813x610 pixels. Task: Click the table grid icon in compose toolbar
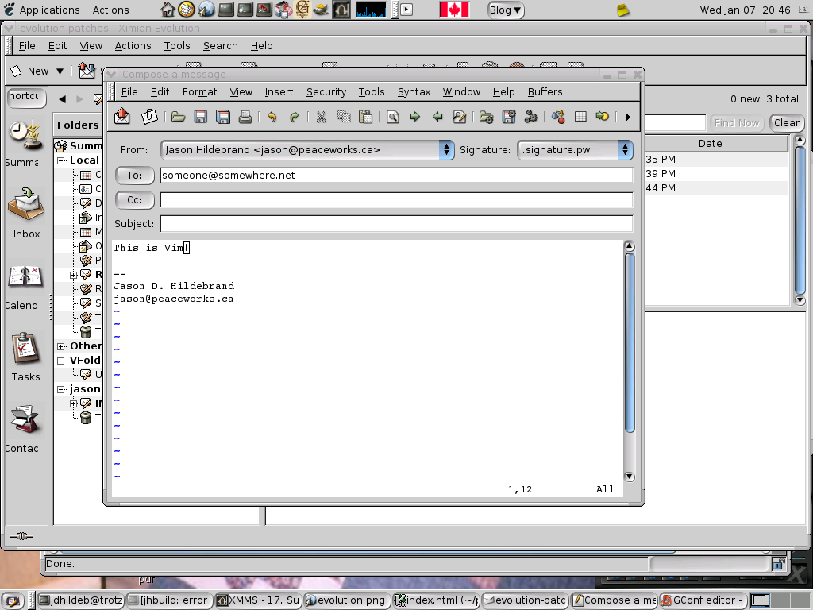tap(580, 117)
